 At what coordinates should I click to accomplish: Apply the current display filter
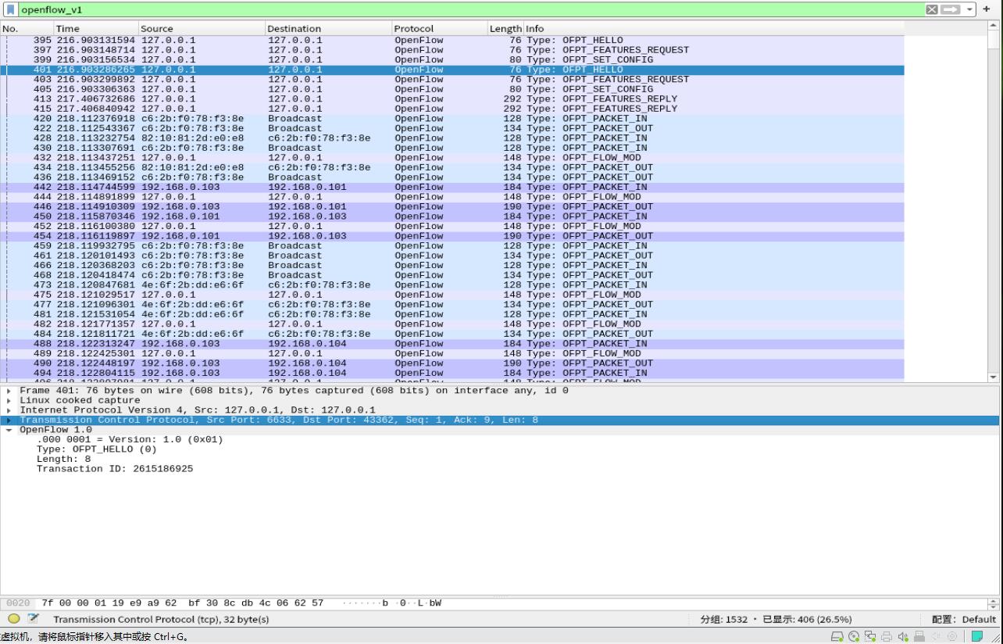click(x=950, y=9)
